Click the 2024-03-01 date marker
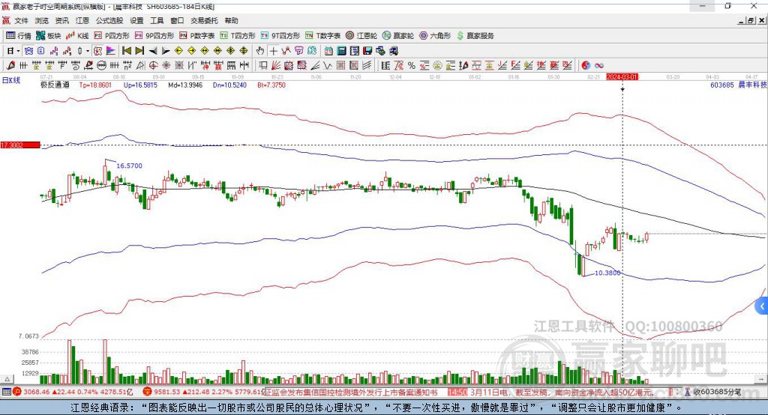 (x=622, y=77)
